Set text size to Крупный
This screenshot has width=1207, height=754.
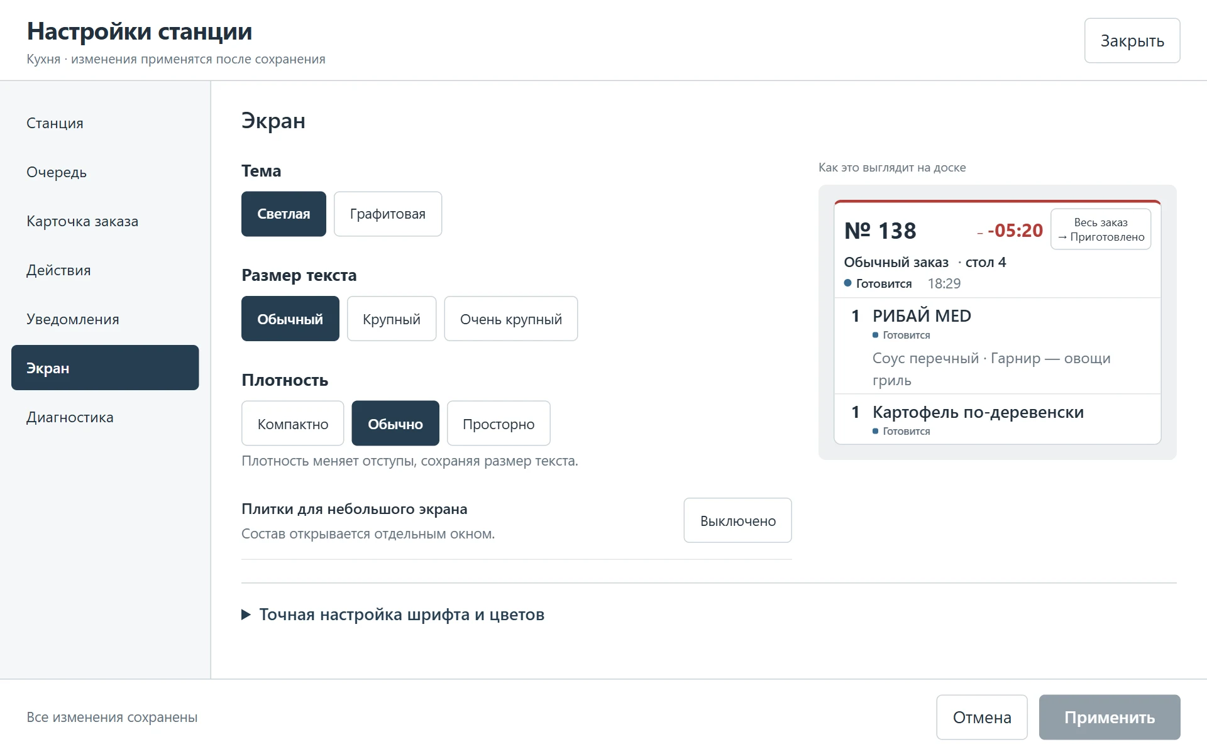(x=392, y=319)
